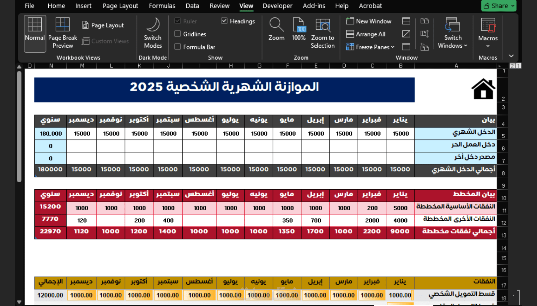Open the Page Layout tab

120,6
